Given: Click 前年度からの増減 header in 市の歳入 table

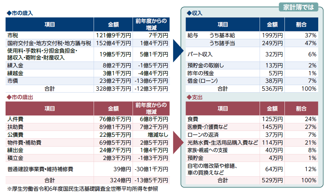Looking at the screenshot, I should click(x=151, y=25).
